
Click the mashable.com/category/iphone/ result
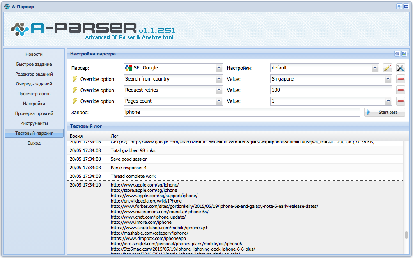pos(149,233)
